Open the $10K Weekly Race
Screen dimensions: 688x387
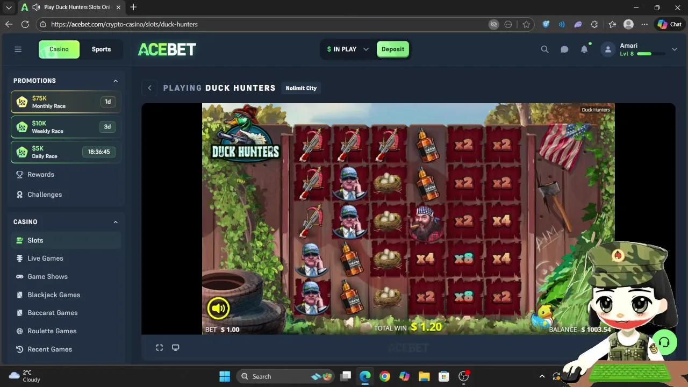click(x=66, y=127)
